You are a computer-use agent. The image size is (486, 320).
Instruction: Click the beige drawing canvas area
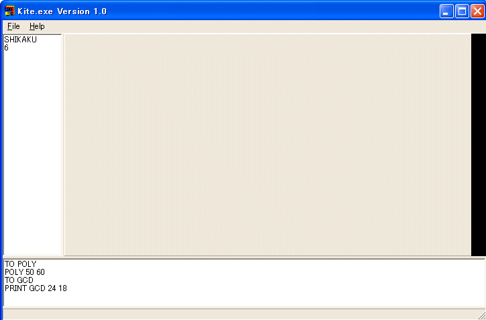[267, 145]
